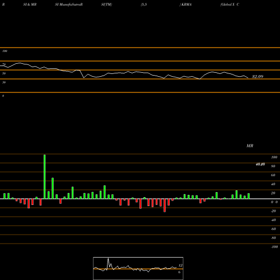Click the -20 label on MR axis
The height and width of the screenshot is (280, 280).
tap(273, 211)
